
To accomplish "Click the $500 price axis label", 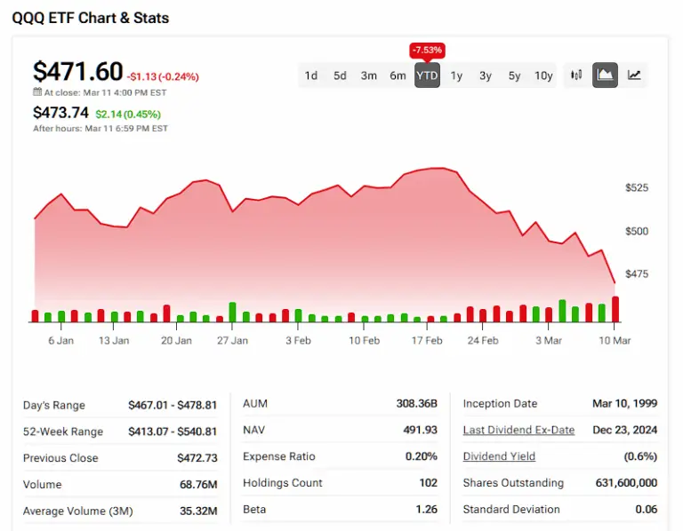I will [637, 231].
